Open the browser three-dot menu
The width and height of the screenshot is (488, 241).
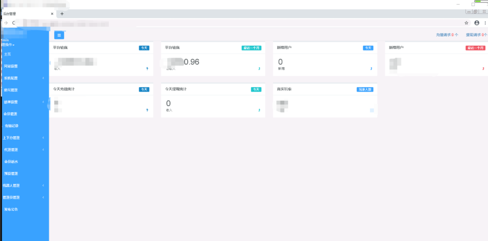tap(485, 23)
